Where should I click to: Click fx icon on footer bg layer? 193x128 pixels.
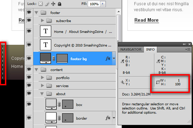click(x=108, y=58)
